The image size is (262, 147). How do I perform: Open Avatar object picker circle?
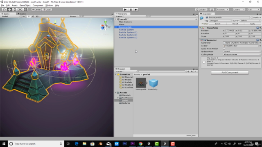tap(260, 46)
